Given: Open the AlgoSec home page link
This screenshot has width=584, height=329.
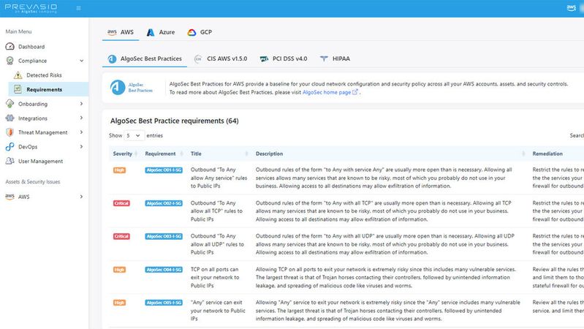Looking at the screenshot, I should (327, 92).
